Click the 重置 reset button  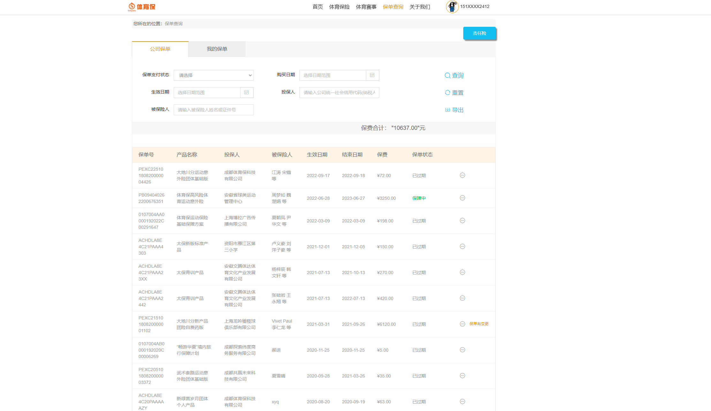(x=454, y=93)
